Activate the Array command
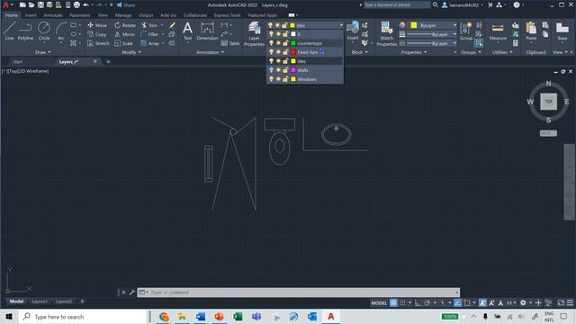The height and width of the screenshot is (324, 576). click(150, 43)
